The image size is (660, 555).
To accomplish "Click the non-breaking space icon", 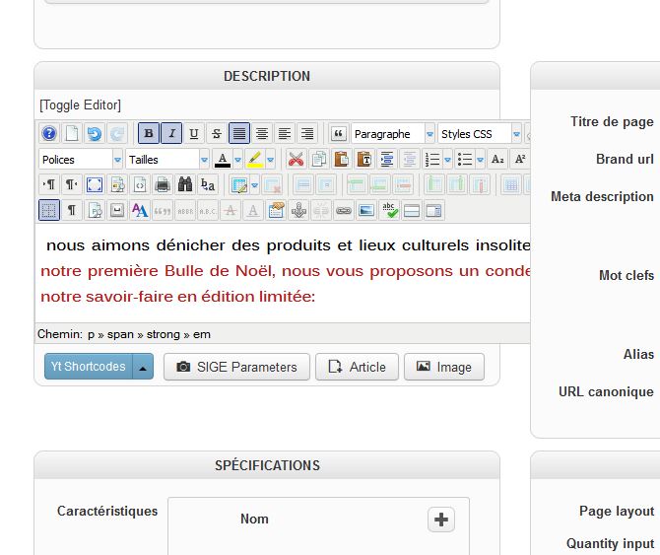I will tap(117, 210).
